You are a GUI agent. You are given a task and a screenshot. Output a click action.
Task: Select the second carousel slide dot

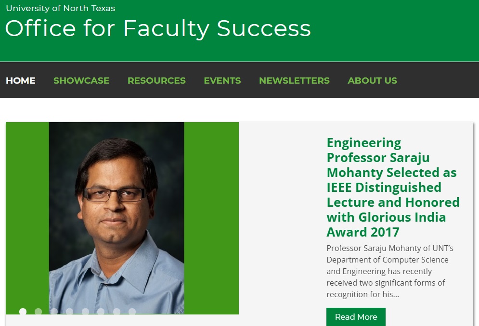tap(38, 312)
